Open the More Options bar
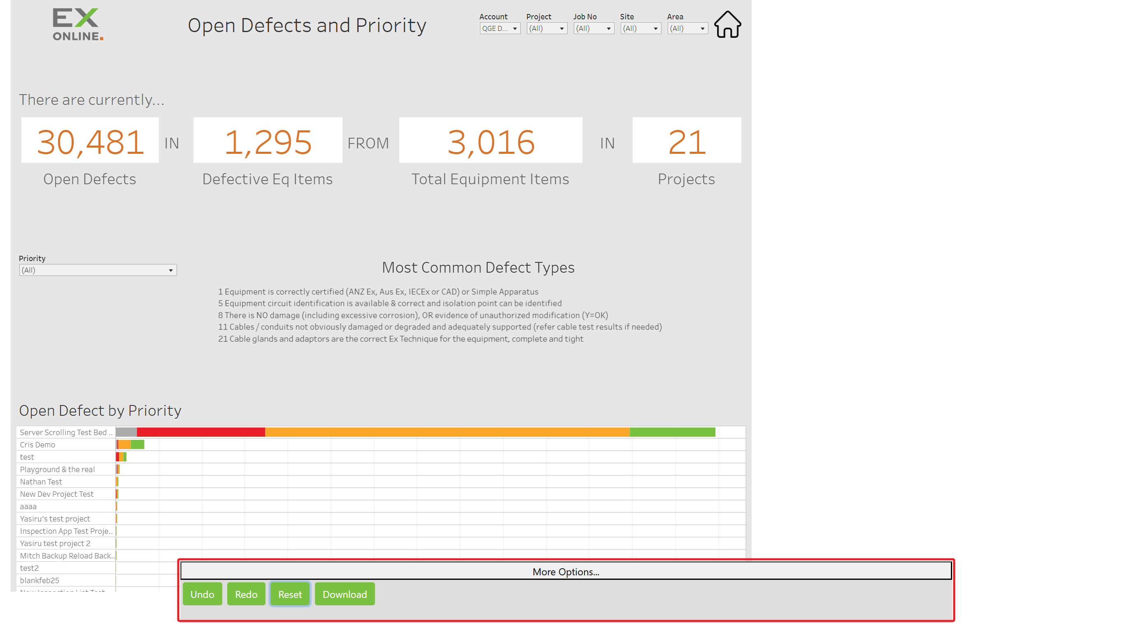This screenshot has height=623, width=1132. tap(566, 571)
